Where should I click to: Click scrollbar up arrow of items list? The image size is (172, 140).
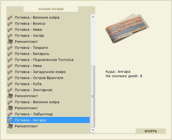(93, 17)
